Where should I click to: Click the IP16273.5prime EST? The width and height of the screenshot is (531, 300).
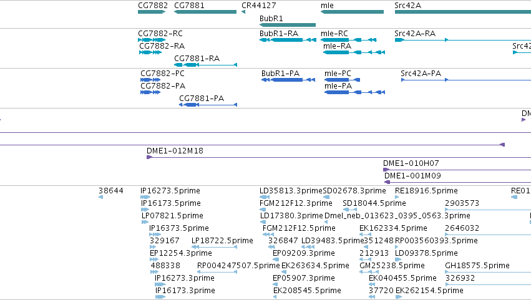click(145, 197)
